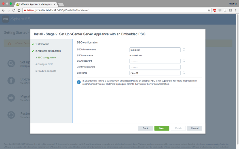Screen dimensions: 239x149
Task: Focus the Confirm password field
Action: [155, 67]
